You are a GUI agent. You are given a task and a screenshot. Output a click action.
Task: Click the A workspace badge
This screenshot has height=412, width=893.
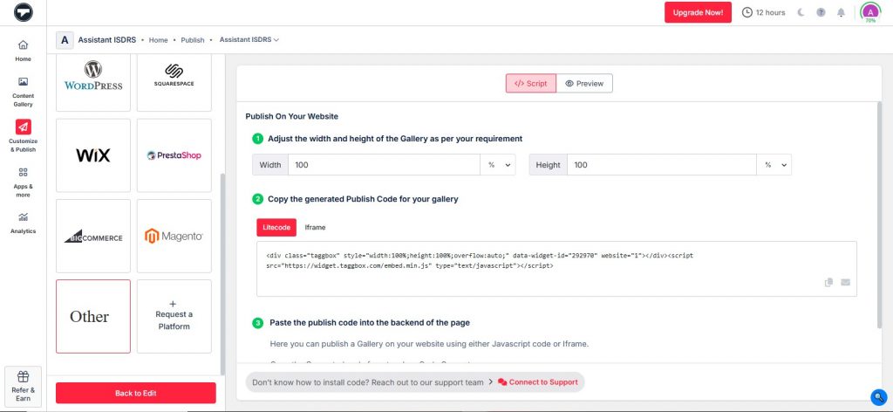(x=65, y=40)
